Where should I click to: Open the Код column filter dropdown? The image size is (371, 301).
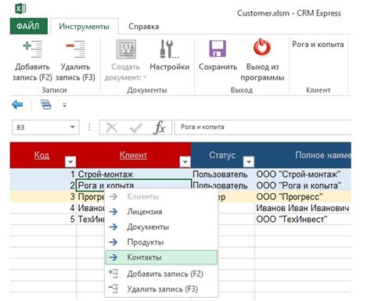click(x=70, y=162)
